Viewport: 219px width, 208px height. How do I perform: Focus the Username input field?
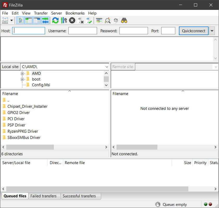[x=83, y=31]
